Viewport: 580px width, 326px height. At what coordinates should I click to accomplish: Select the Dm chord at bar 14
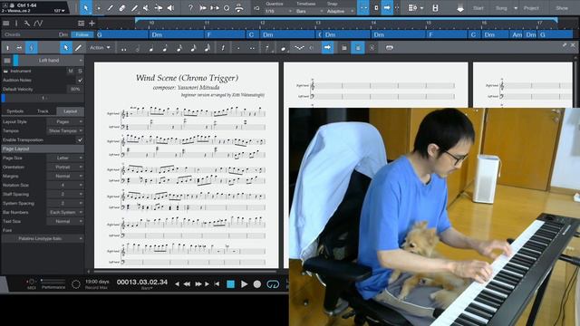(x=399, y=34)
